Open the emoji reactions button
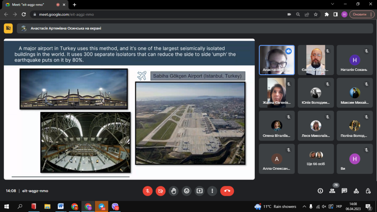This screenshot has width=377, height=212. click(187, 191)
